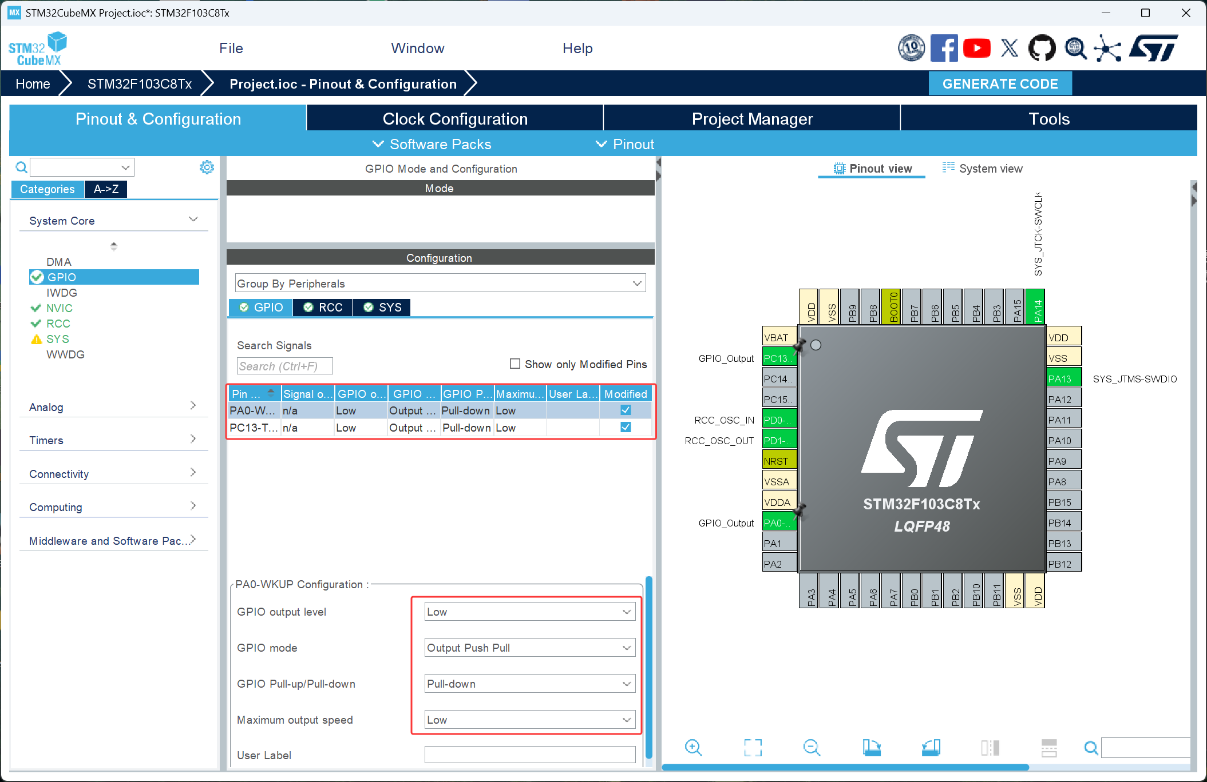The height and width of the screenshot is (782, 1207).
Task: Switch to the Clock Configuration tab
Action: pos(455,119)
